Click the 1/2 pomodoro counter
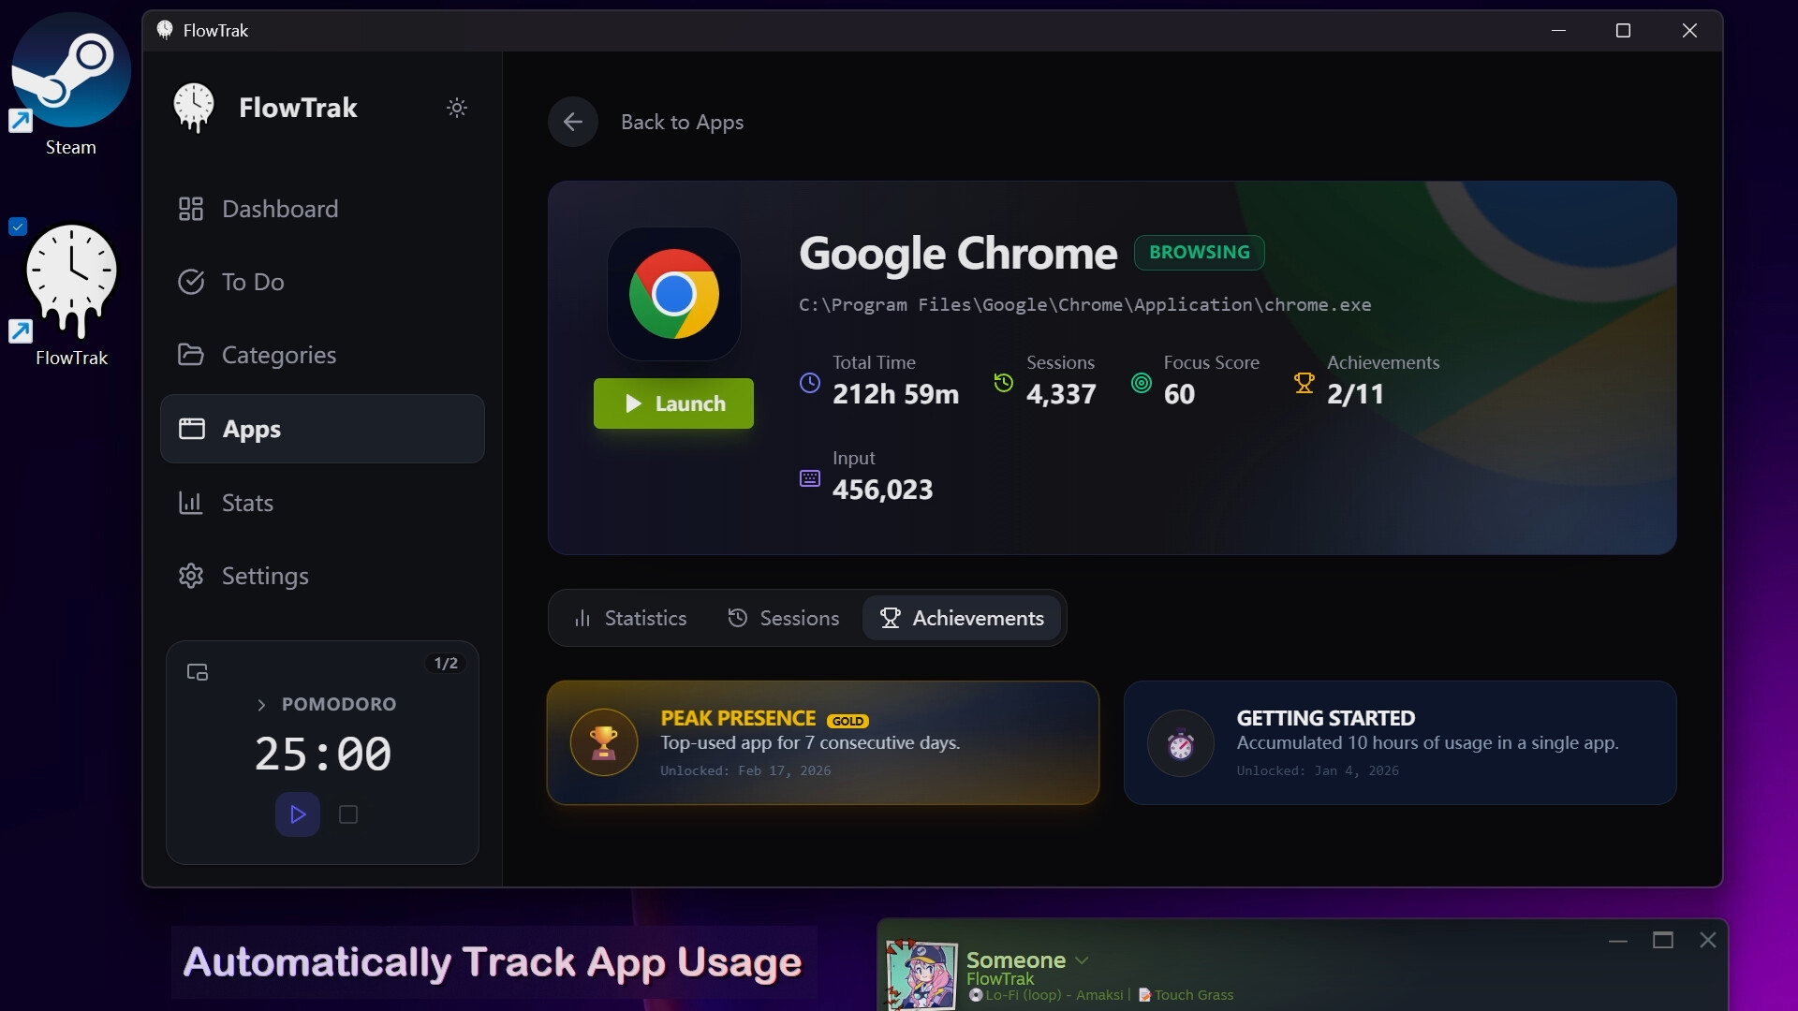Screen dimensions: 1798x1011 (446, 663)
